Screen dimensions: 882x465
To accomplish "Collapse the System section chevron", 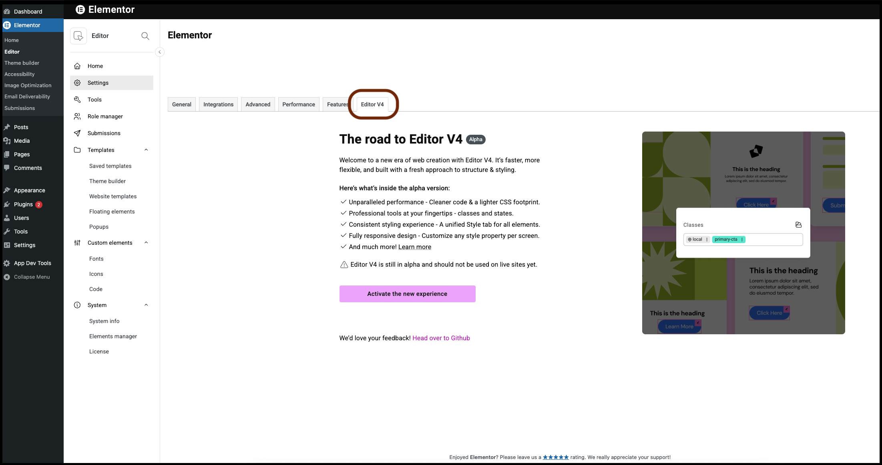I will [x=146, y=305].
